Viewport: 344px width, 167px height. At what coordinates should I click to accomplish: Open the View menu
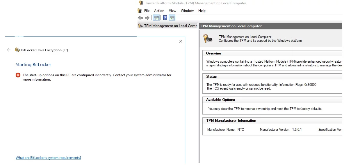pos(172,11)
